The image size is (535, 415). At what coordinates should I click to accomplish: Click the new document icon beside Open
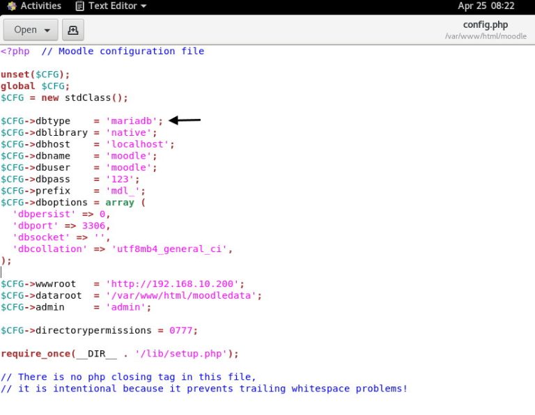72,30
